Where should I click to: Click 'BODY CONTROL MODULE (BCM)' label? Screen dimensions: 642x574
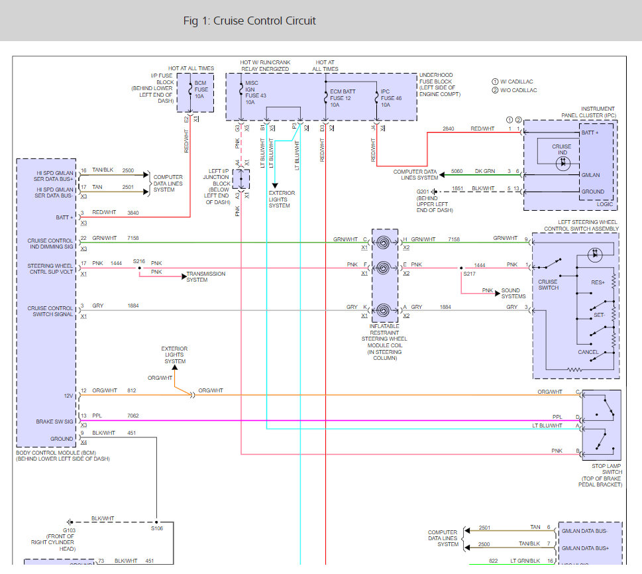pyautogui.click(x=56, y=453)
